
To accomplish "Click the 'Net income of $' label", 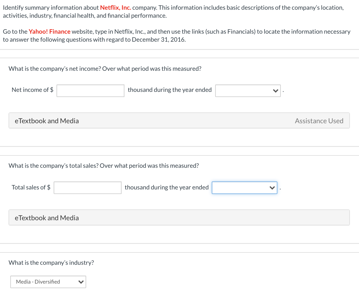I will click(x=33, y=90).
